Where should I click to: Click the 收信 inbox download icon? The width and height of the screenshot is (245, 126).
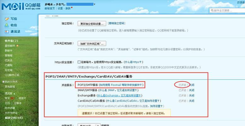7,25
